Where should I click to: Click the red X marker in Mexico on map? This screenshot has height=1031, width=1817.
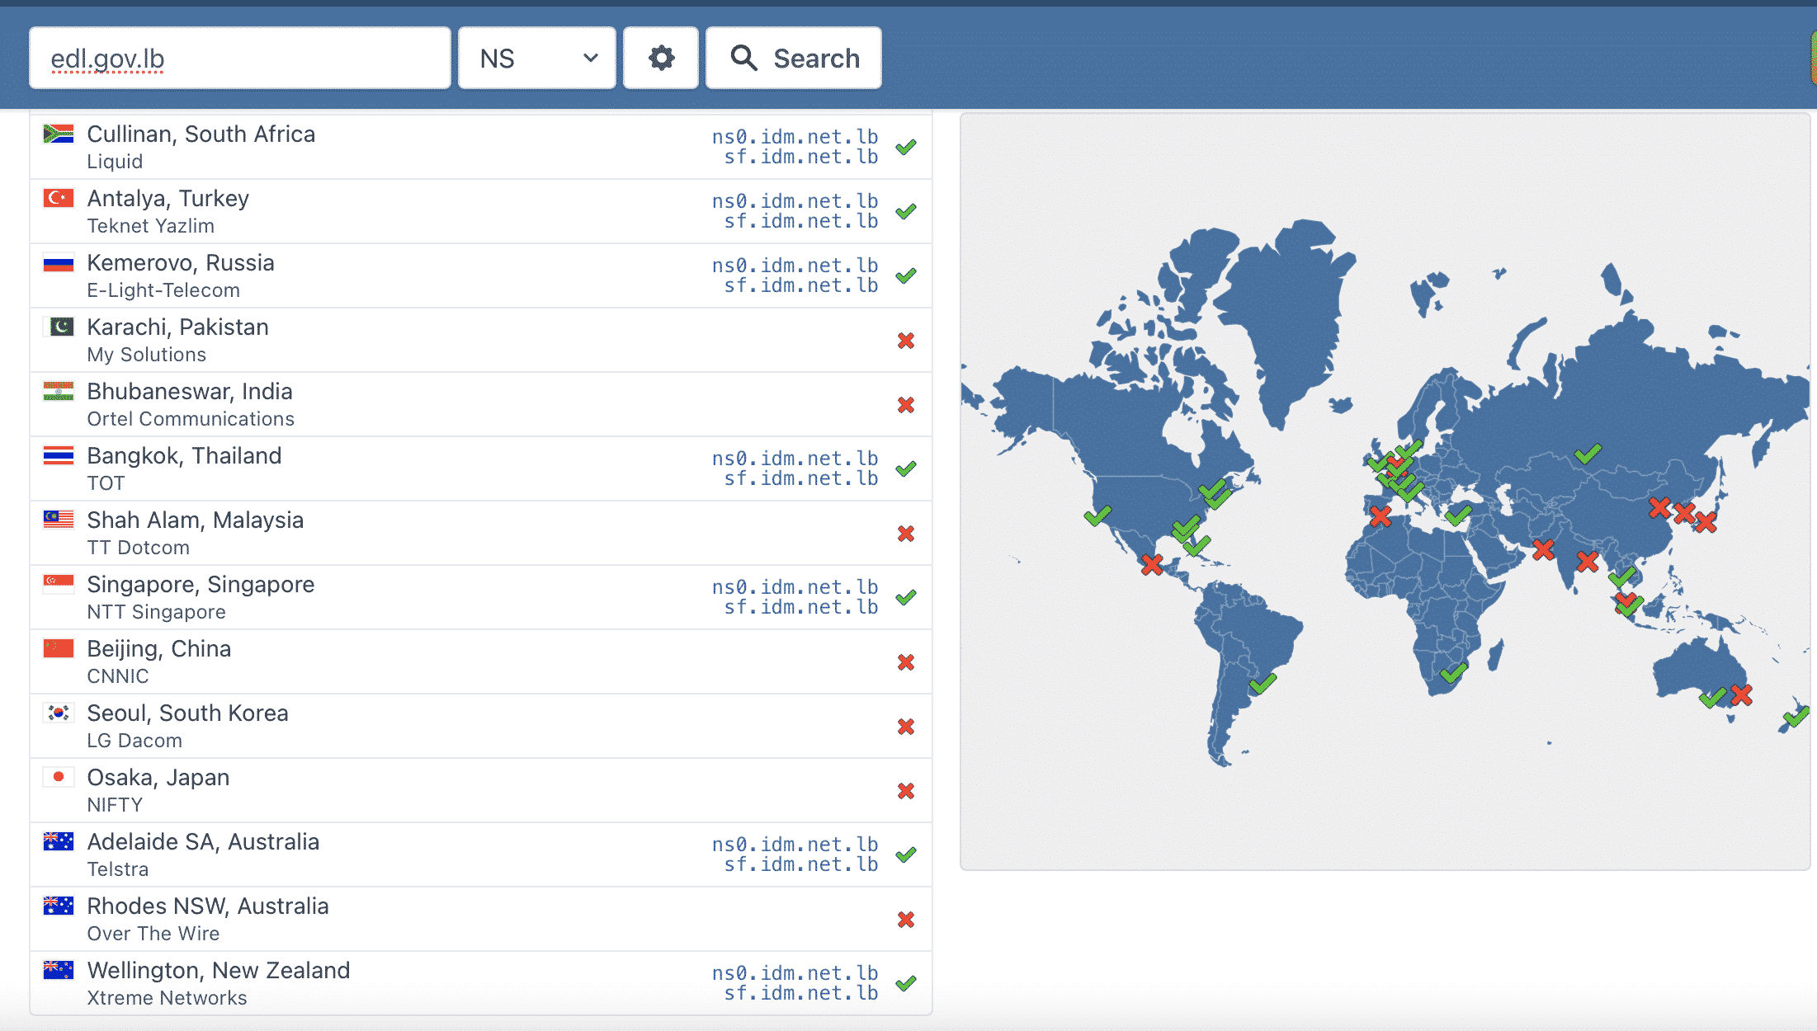(x=1152, y=564)
